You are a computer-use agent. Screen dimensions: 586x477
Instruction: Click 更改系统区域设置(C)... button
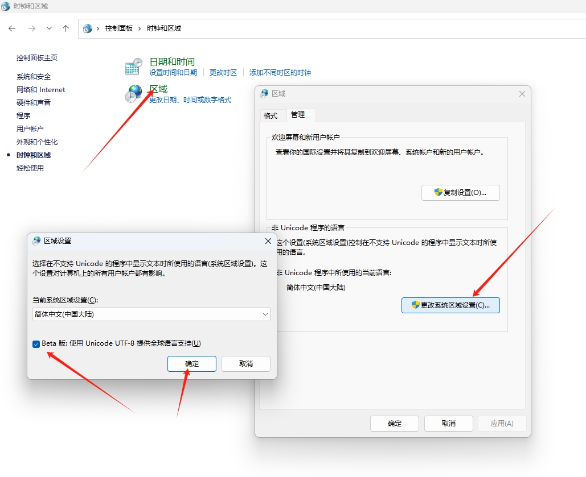tap(450, 305)
